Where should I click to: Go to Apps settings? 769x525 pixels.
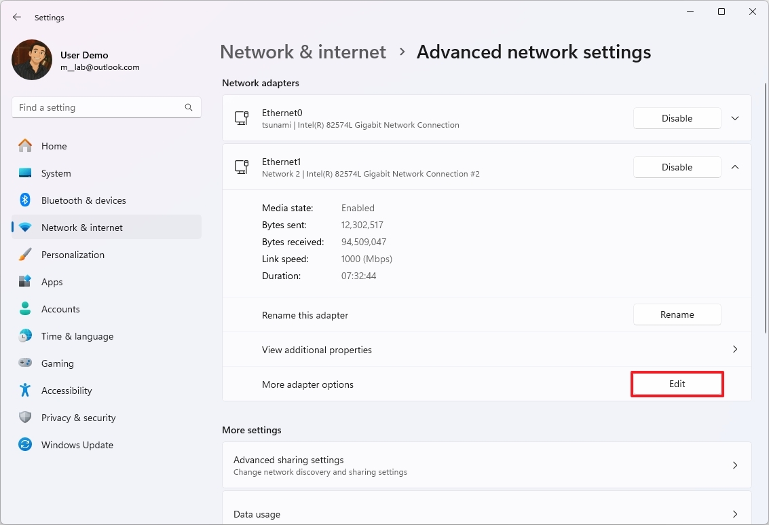[52, 282]
